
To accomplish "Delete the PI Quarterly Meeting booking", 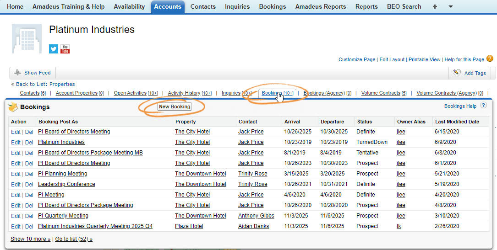I will (29, 216).
